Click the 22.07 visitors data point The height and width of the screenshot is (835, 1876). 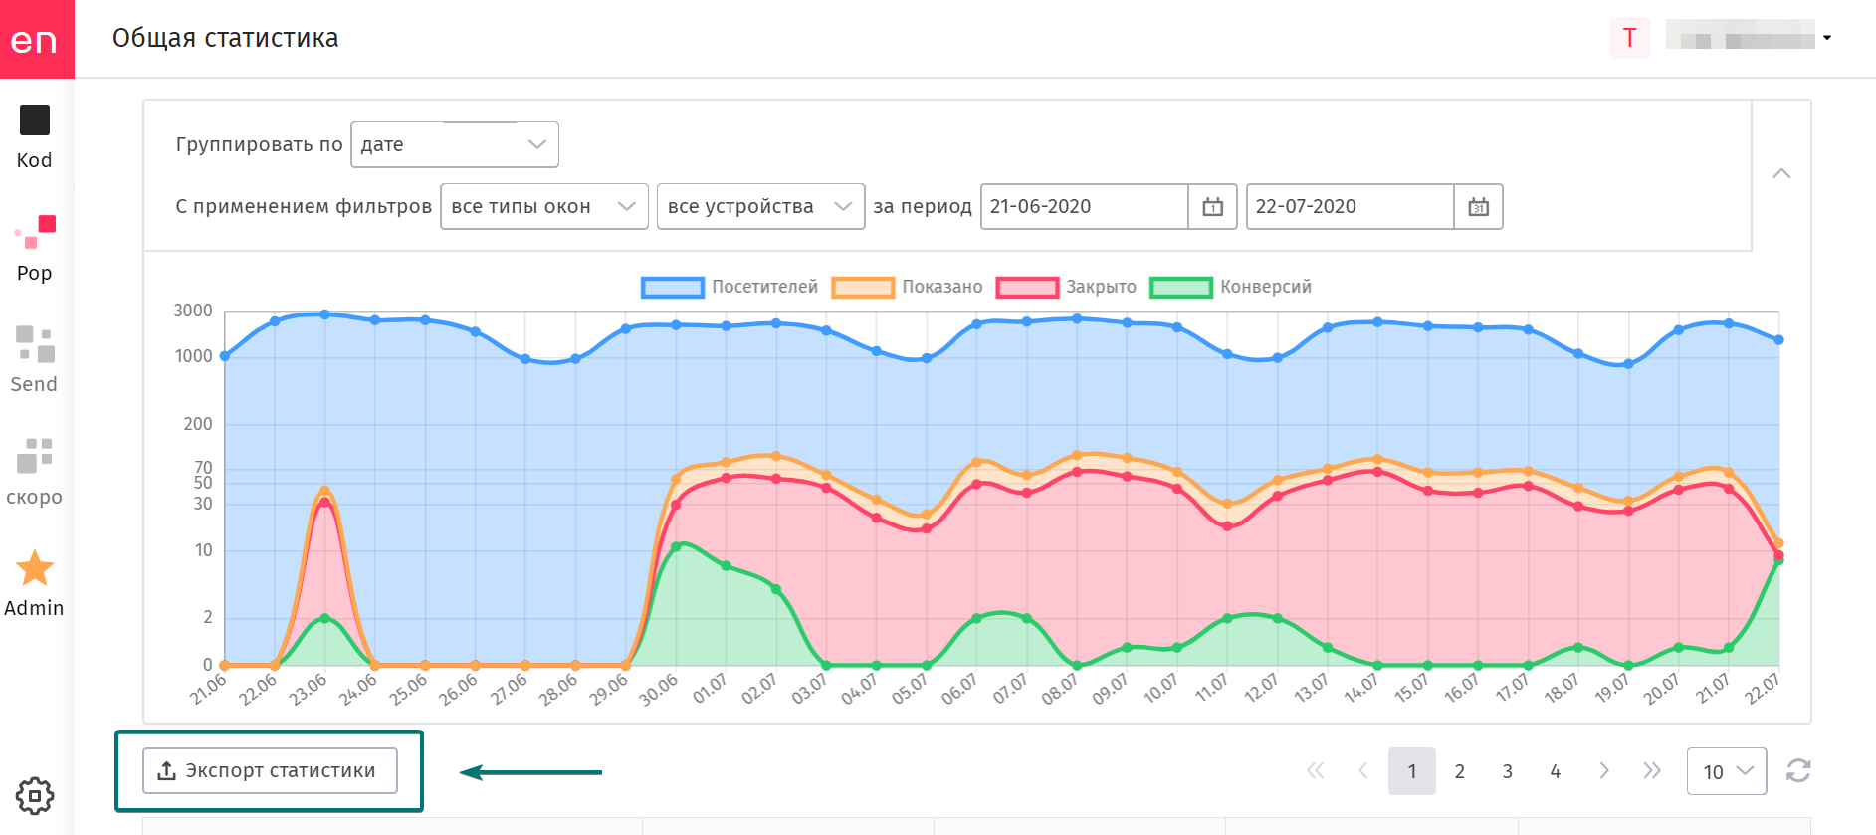tap(1778, 340)
